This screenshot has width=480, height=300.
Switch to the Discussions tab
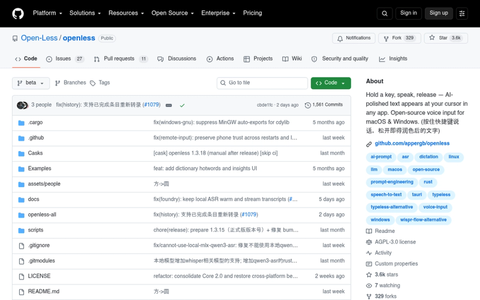click(x=177, y=59)
